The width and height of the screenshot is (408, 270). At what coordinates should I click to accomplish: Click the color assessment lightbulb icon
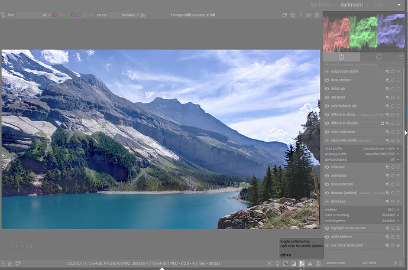point(277,264)
